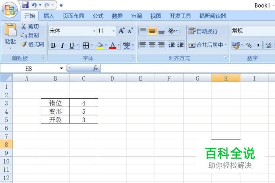Open the 宋体 font name dropdown
This screenshot has width=275, height=183.
click(94, 31)
